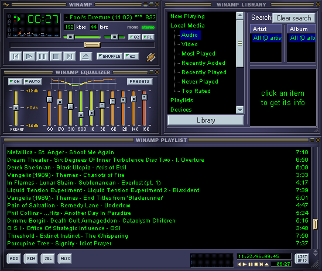Select Now Playing in library tree
The height and width of the screenshot is (271, 322).
click(x=187, y=16)
